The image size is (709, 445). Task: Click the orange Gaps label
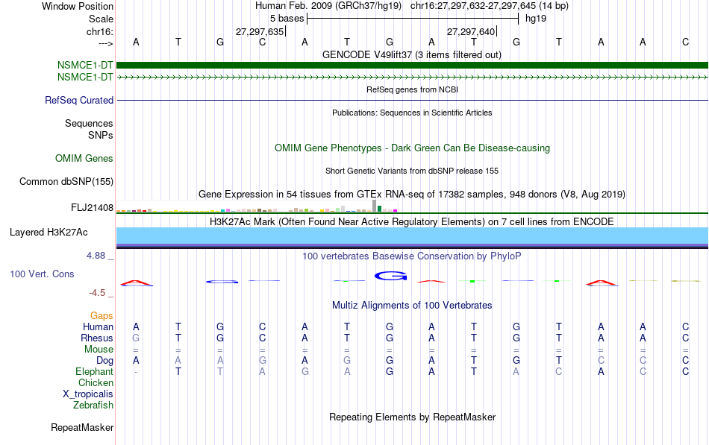click(101, 316)
